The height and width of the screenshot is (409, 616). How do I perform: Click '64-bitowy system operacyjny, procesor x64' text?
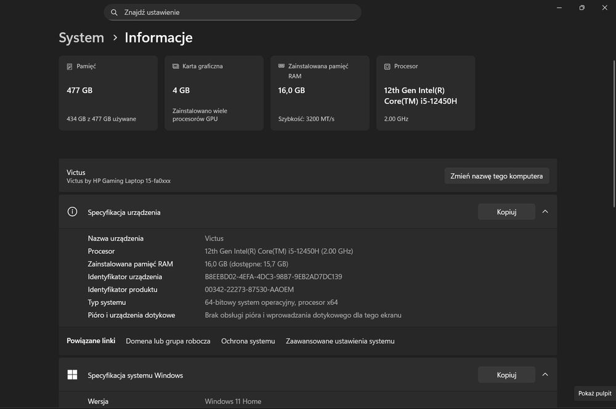click(x=271, y=302)
